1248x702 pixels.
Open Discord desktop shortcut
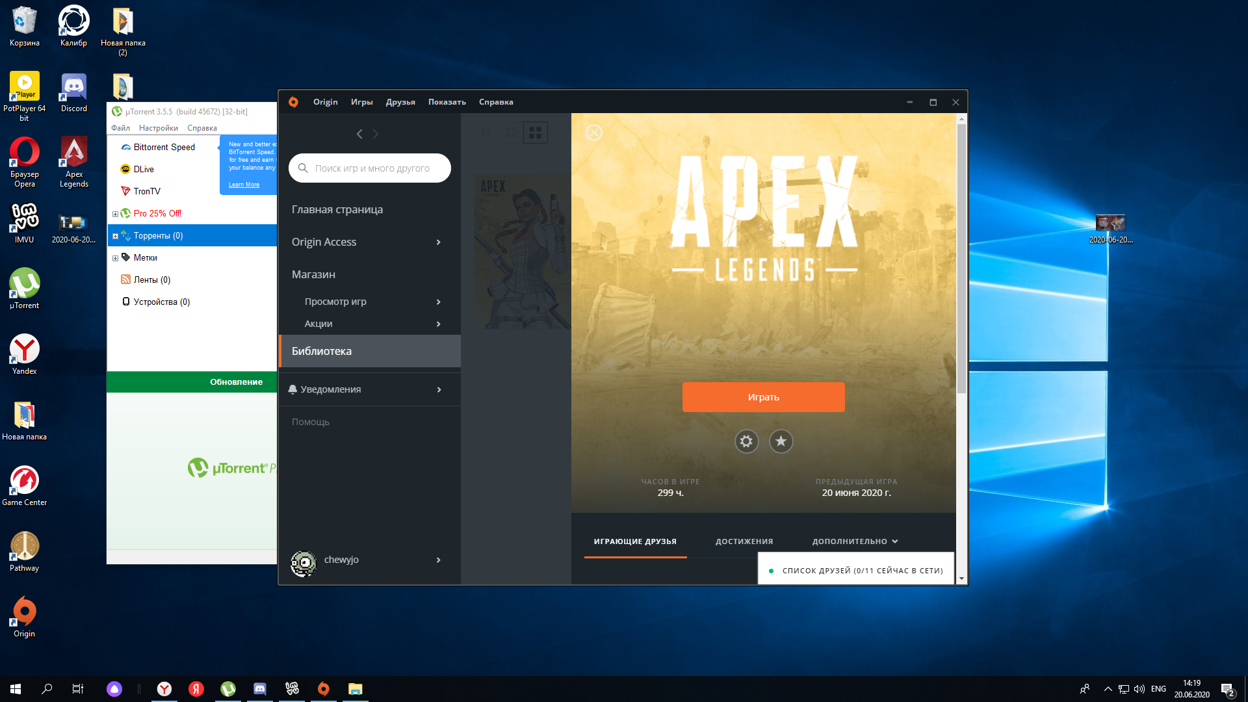tap(73, 92)
